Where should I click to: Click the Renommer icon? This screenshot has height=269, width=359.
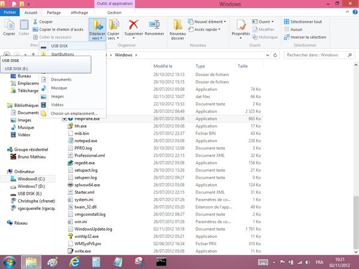154,25
